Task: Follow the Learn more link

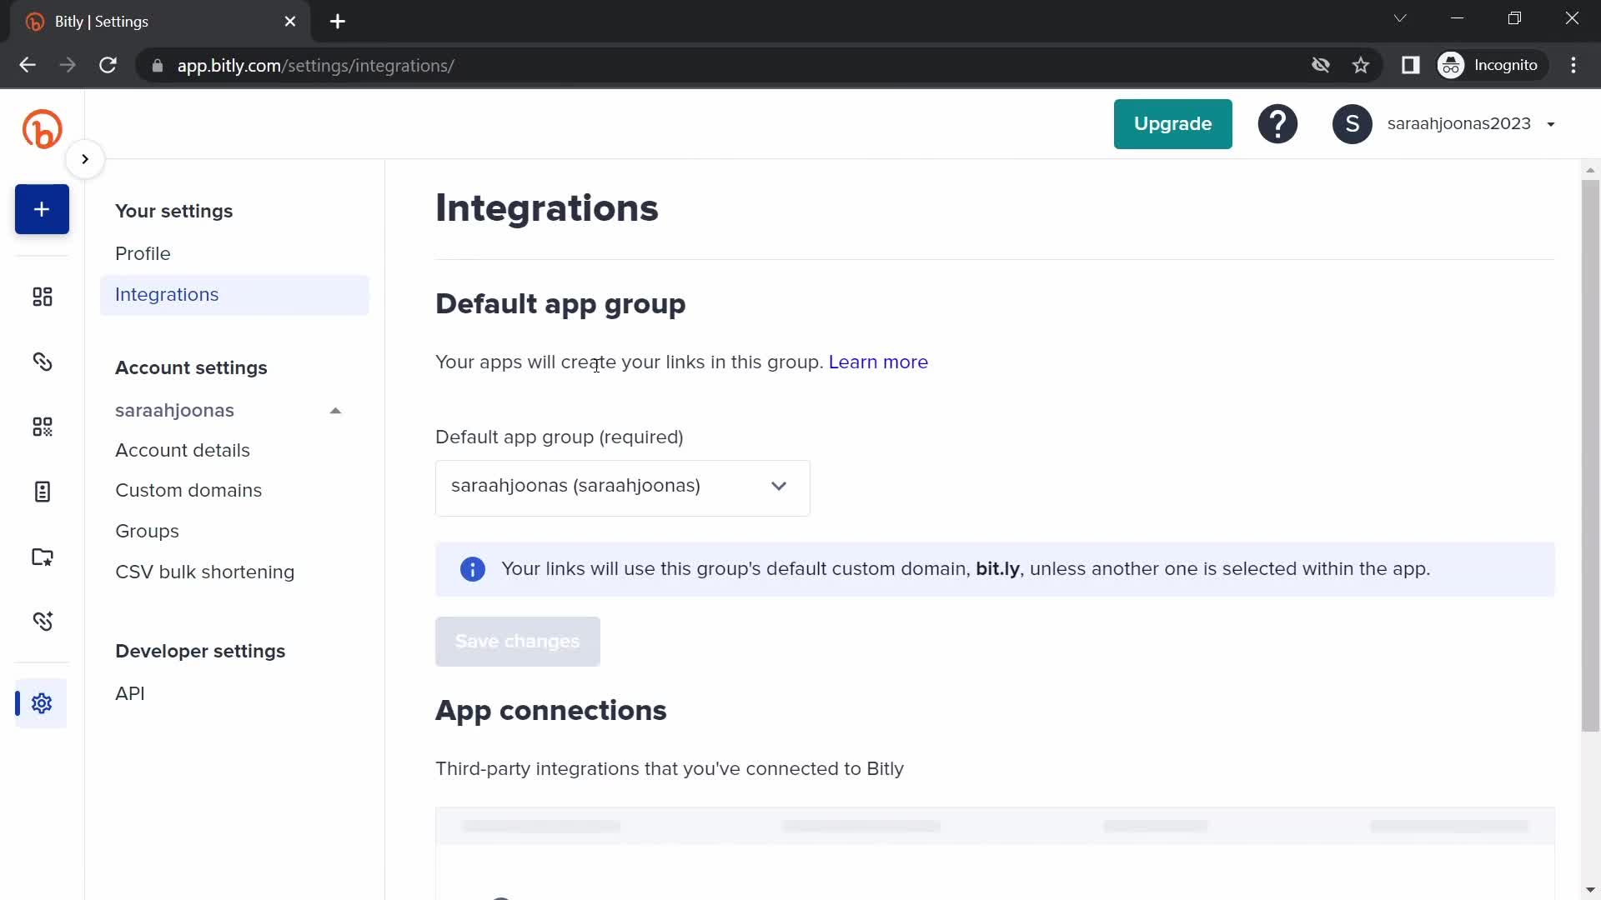Action: [x=878, y=362]
